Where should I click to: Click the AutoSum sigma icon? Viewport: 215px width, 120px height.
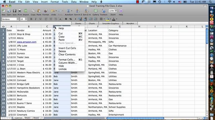[69, 11]
